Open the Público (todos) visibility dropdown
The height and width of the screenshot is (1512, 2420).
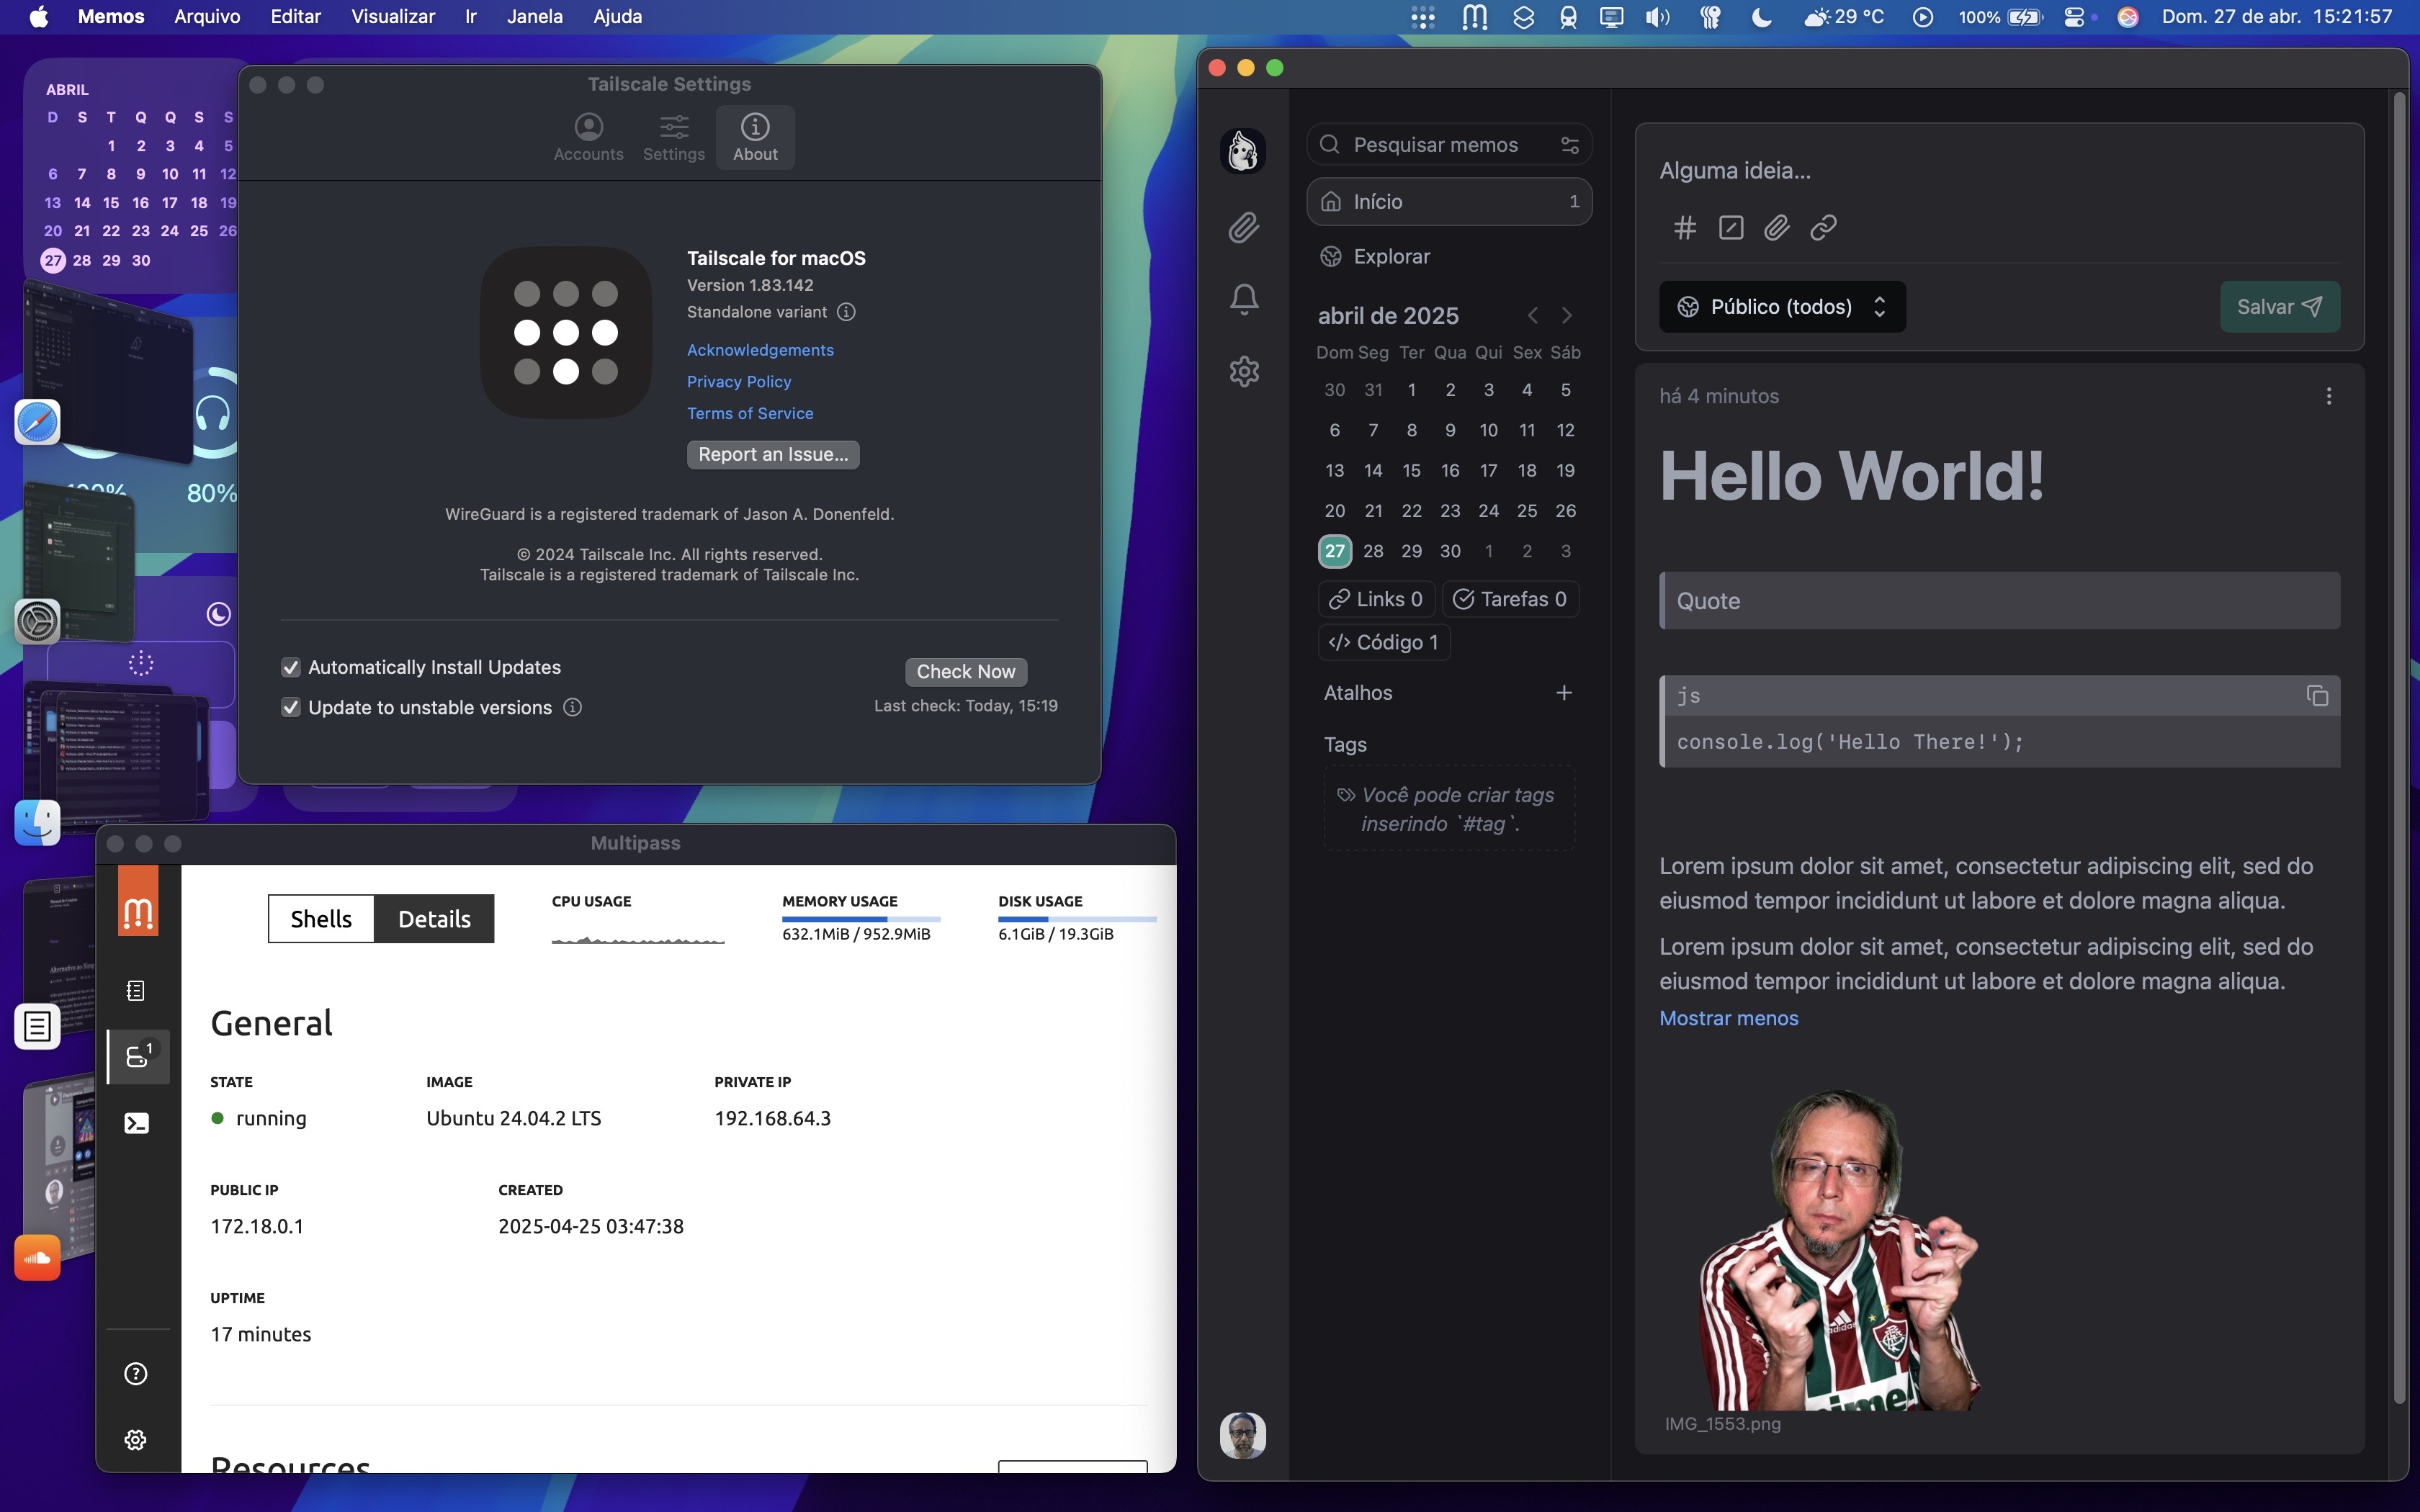(1781, 307)
